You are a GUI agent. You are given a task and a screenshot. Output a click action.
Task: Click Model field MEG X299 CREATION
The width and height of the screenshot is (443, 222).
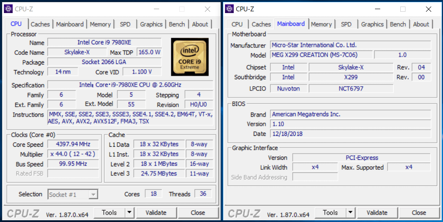coord(321,55)
